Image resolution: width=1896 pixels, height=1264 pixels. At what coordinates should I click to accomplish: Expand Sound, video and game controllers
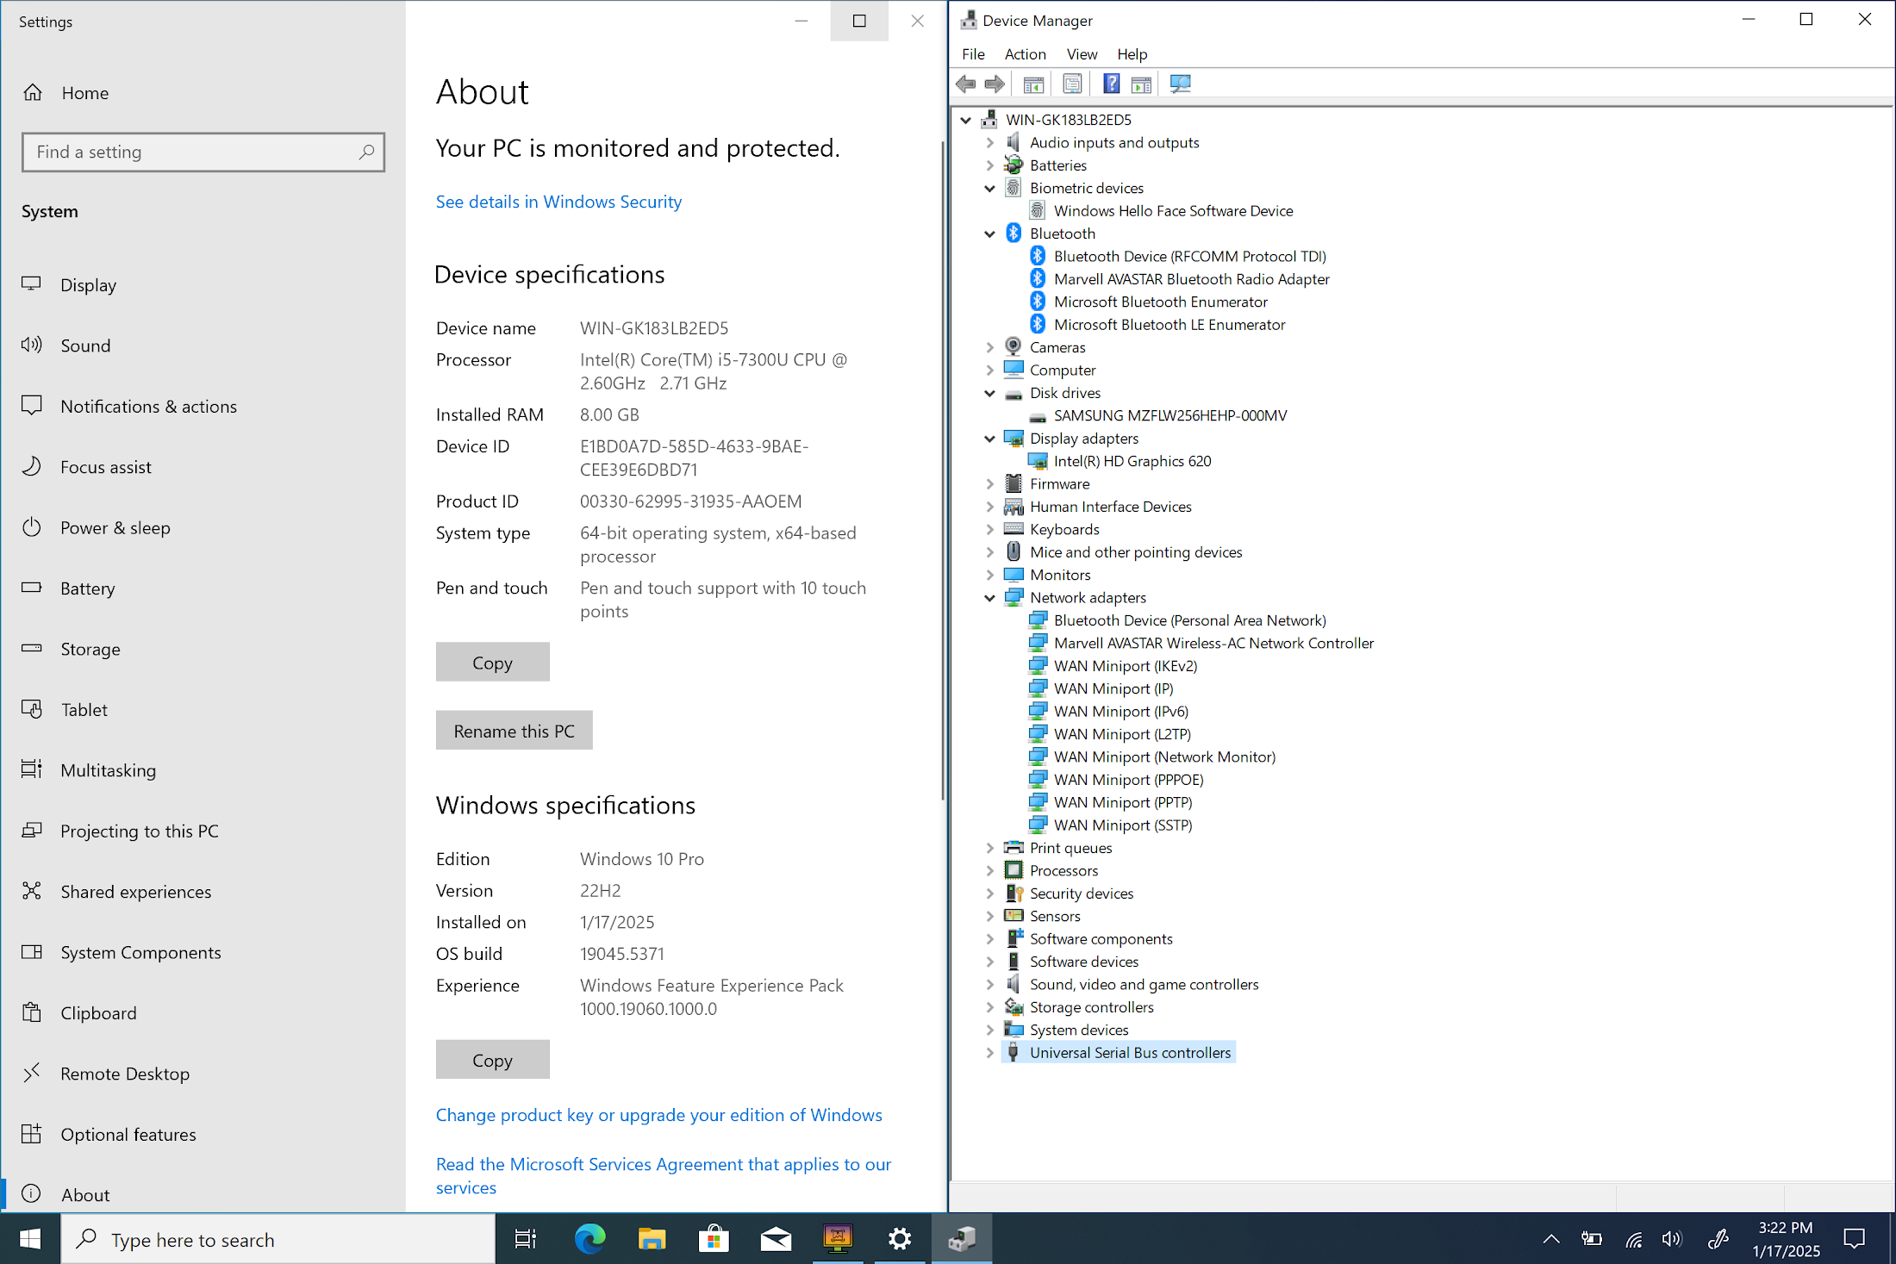point(990,985)
